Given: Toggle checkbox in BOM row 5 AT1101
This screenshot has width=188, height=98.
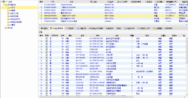Looking at the screenshot, I should click(x=47, y=50).
